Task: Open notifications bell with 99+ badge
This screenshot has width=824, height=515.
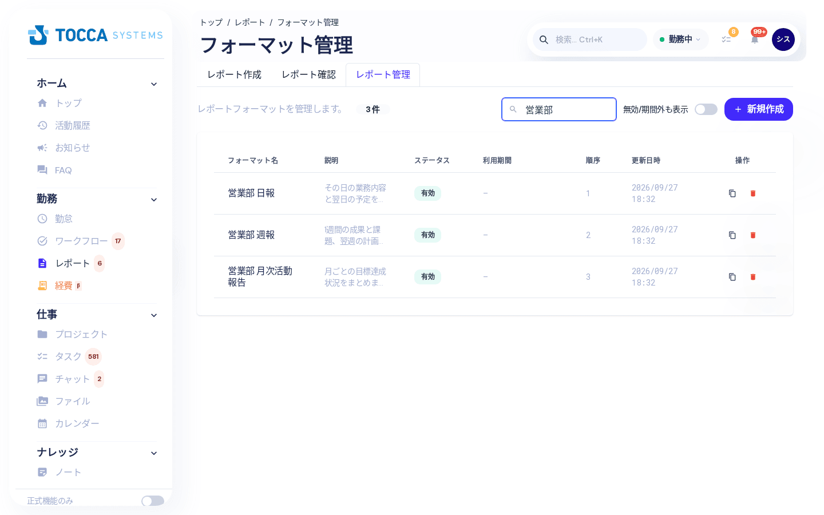Action: pyautogui.click(x=755, y=39)
